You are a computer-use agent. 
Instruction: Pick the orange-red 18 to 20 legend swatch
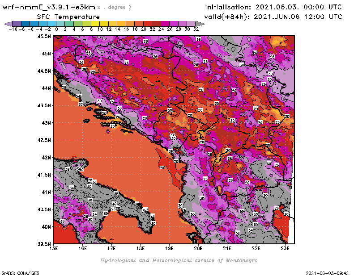139,24
